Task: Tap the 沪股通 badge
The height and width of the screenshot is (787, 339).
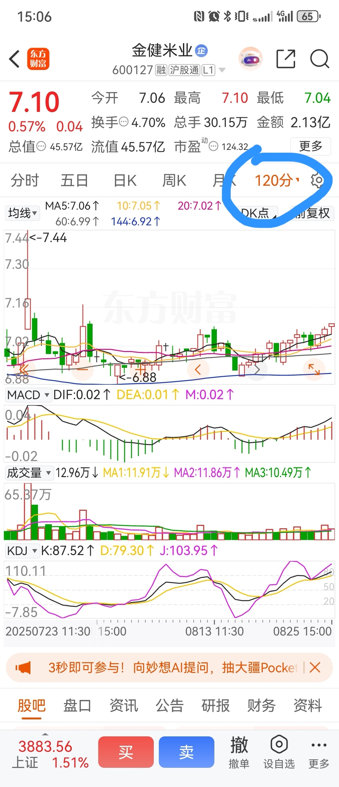Action: (x=184, y=70)
